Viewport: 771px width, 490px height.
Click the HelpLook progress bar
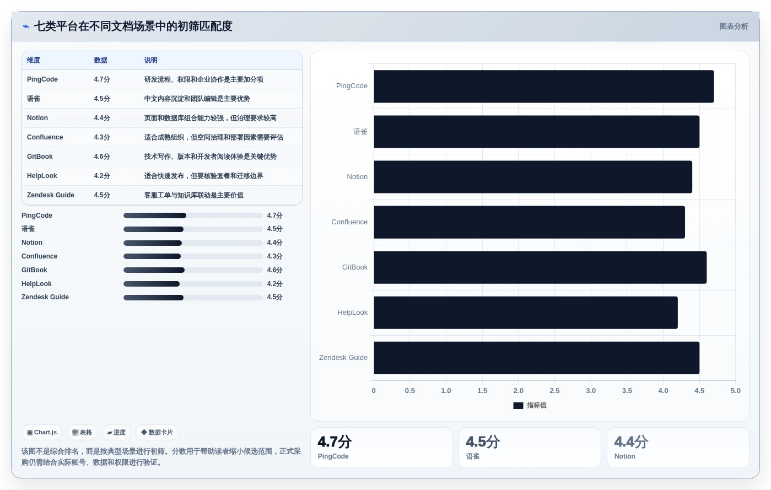pos(193,284)
